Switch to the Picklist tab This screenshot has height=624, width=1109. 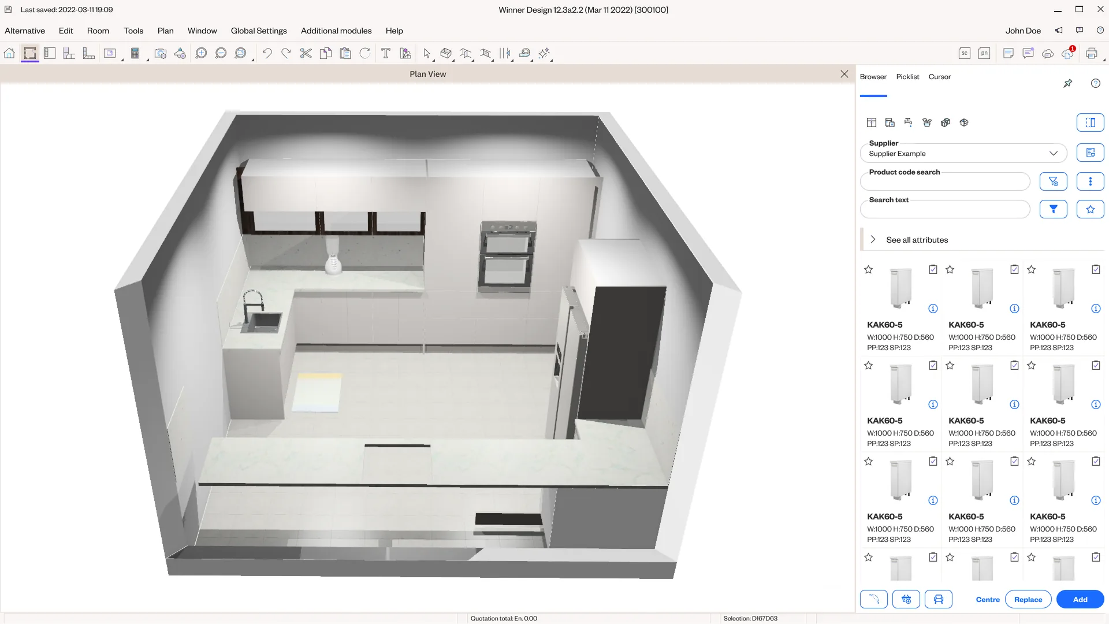(907, 77)
